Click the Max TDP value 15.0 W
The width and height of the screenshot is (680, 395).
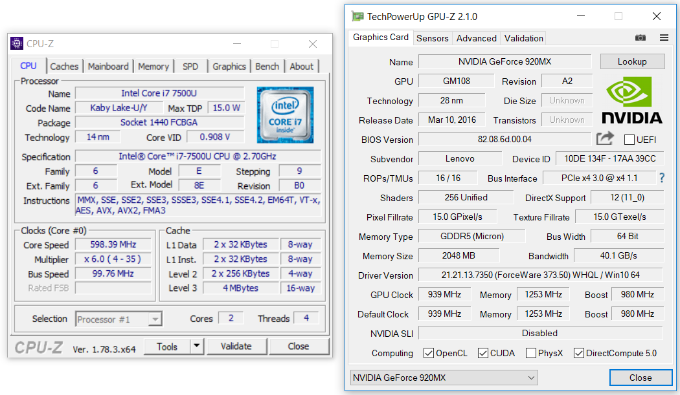click(x=226, y=108)
